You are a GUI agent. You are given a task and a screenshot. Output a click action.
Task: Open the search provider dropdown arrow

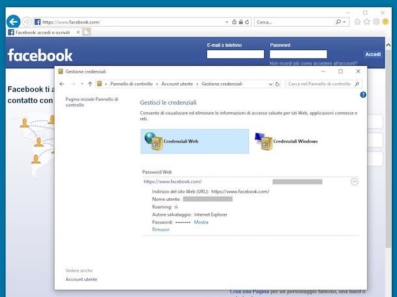(344, 22)
